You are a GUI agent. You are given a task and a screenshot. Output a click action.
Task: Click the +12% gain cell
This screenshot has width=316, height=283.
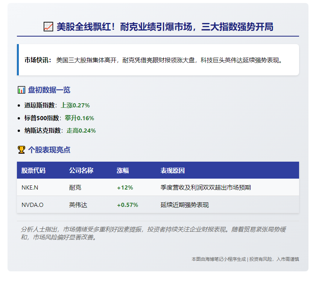[x=125, y=188]
